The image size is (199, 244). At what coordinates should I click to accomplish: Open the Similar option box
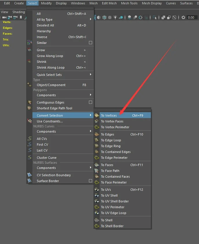pyautogui.click(x=90, y=43)
